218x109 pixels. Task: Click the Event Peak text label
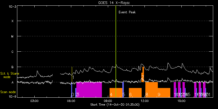pyautogui.click(x=127, y=12)
